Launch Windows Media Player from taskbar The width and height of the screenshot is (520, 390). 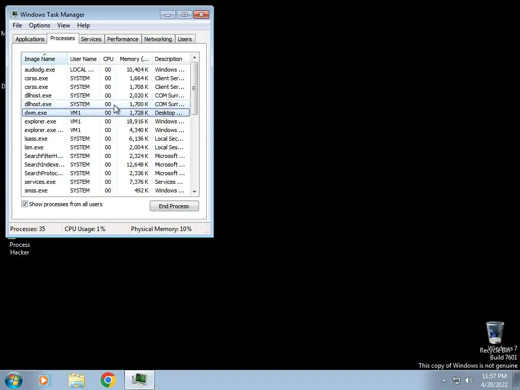coord(44,380)
